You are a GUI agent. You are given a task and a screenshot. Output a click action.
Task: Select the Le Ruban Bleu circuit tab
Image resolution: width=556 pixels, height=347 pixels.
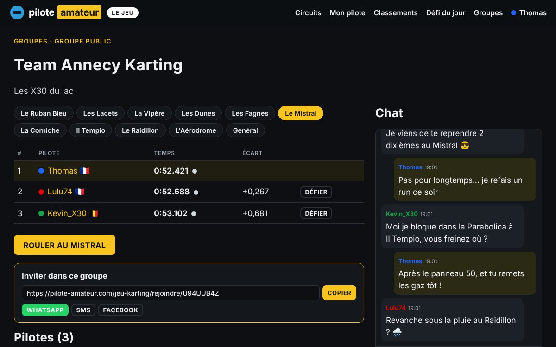coord(44,113)
